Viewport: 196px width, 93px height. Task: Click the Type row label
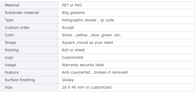[x=9, y=20]
